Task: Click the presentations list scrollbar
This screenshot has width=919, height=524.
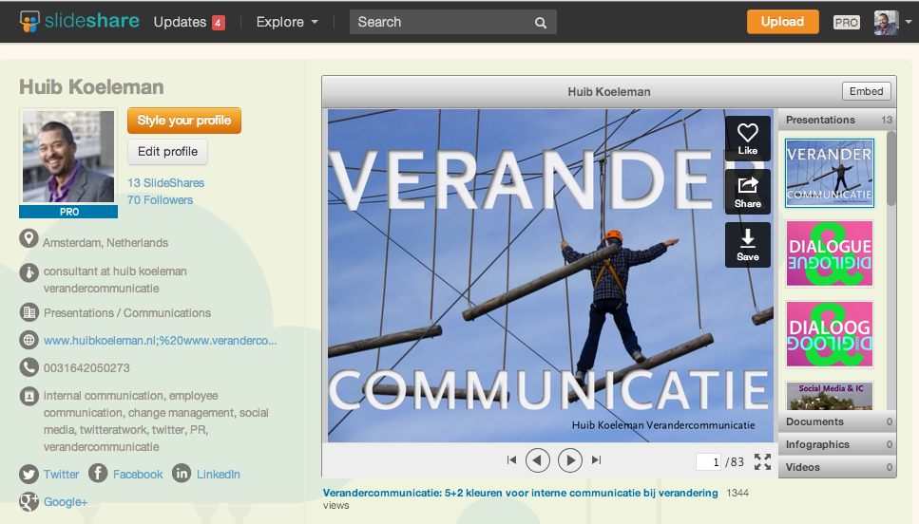Action: point(891,169)
